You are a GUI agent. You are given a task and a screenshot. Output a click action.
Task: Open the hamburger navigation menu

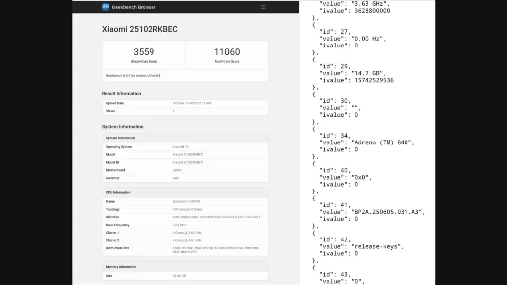pos(263,7)
